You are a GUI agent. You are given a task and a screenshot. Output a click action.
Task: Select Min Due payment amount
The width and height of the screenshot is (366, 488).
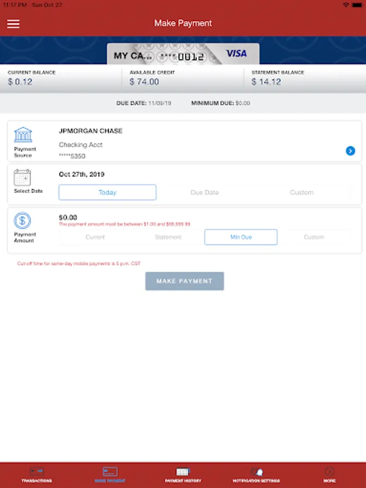coord(241,237)
